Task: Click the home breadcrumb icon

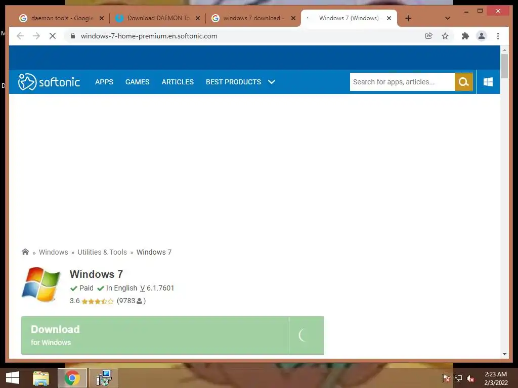Action: 25,252
